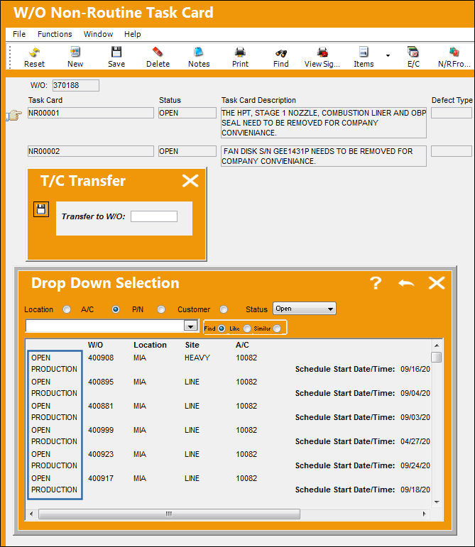The height and width of the screenshot is (547, 475).
Task: Click the Location column header
Action: (150, 345)
